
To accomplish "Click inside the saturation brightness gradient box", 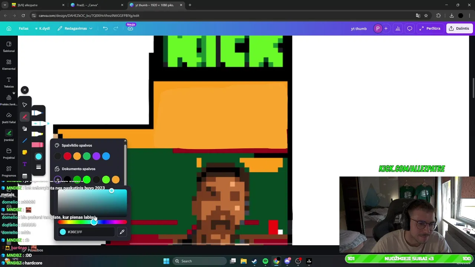I will pos(92,203).
